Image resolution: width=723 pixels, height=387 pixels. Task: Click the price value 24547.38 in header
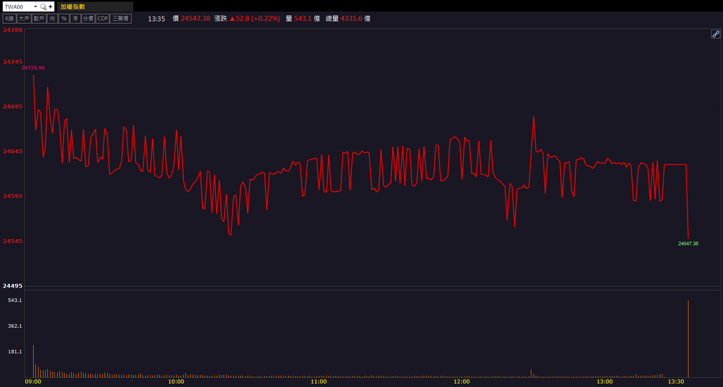[x=196, y=18]
